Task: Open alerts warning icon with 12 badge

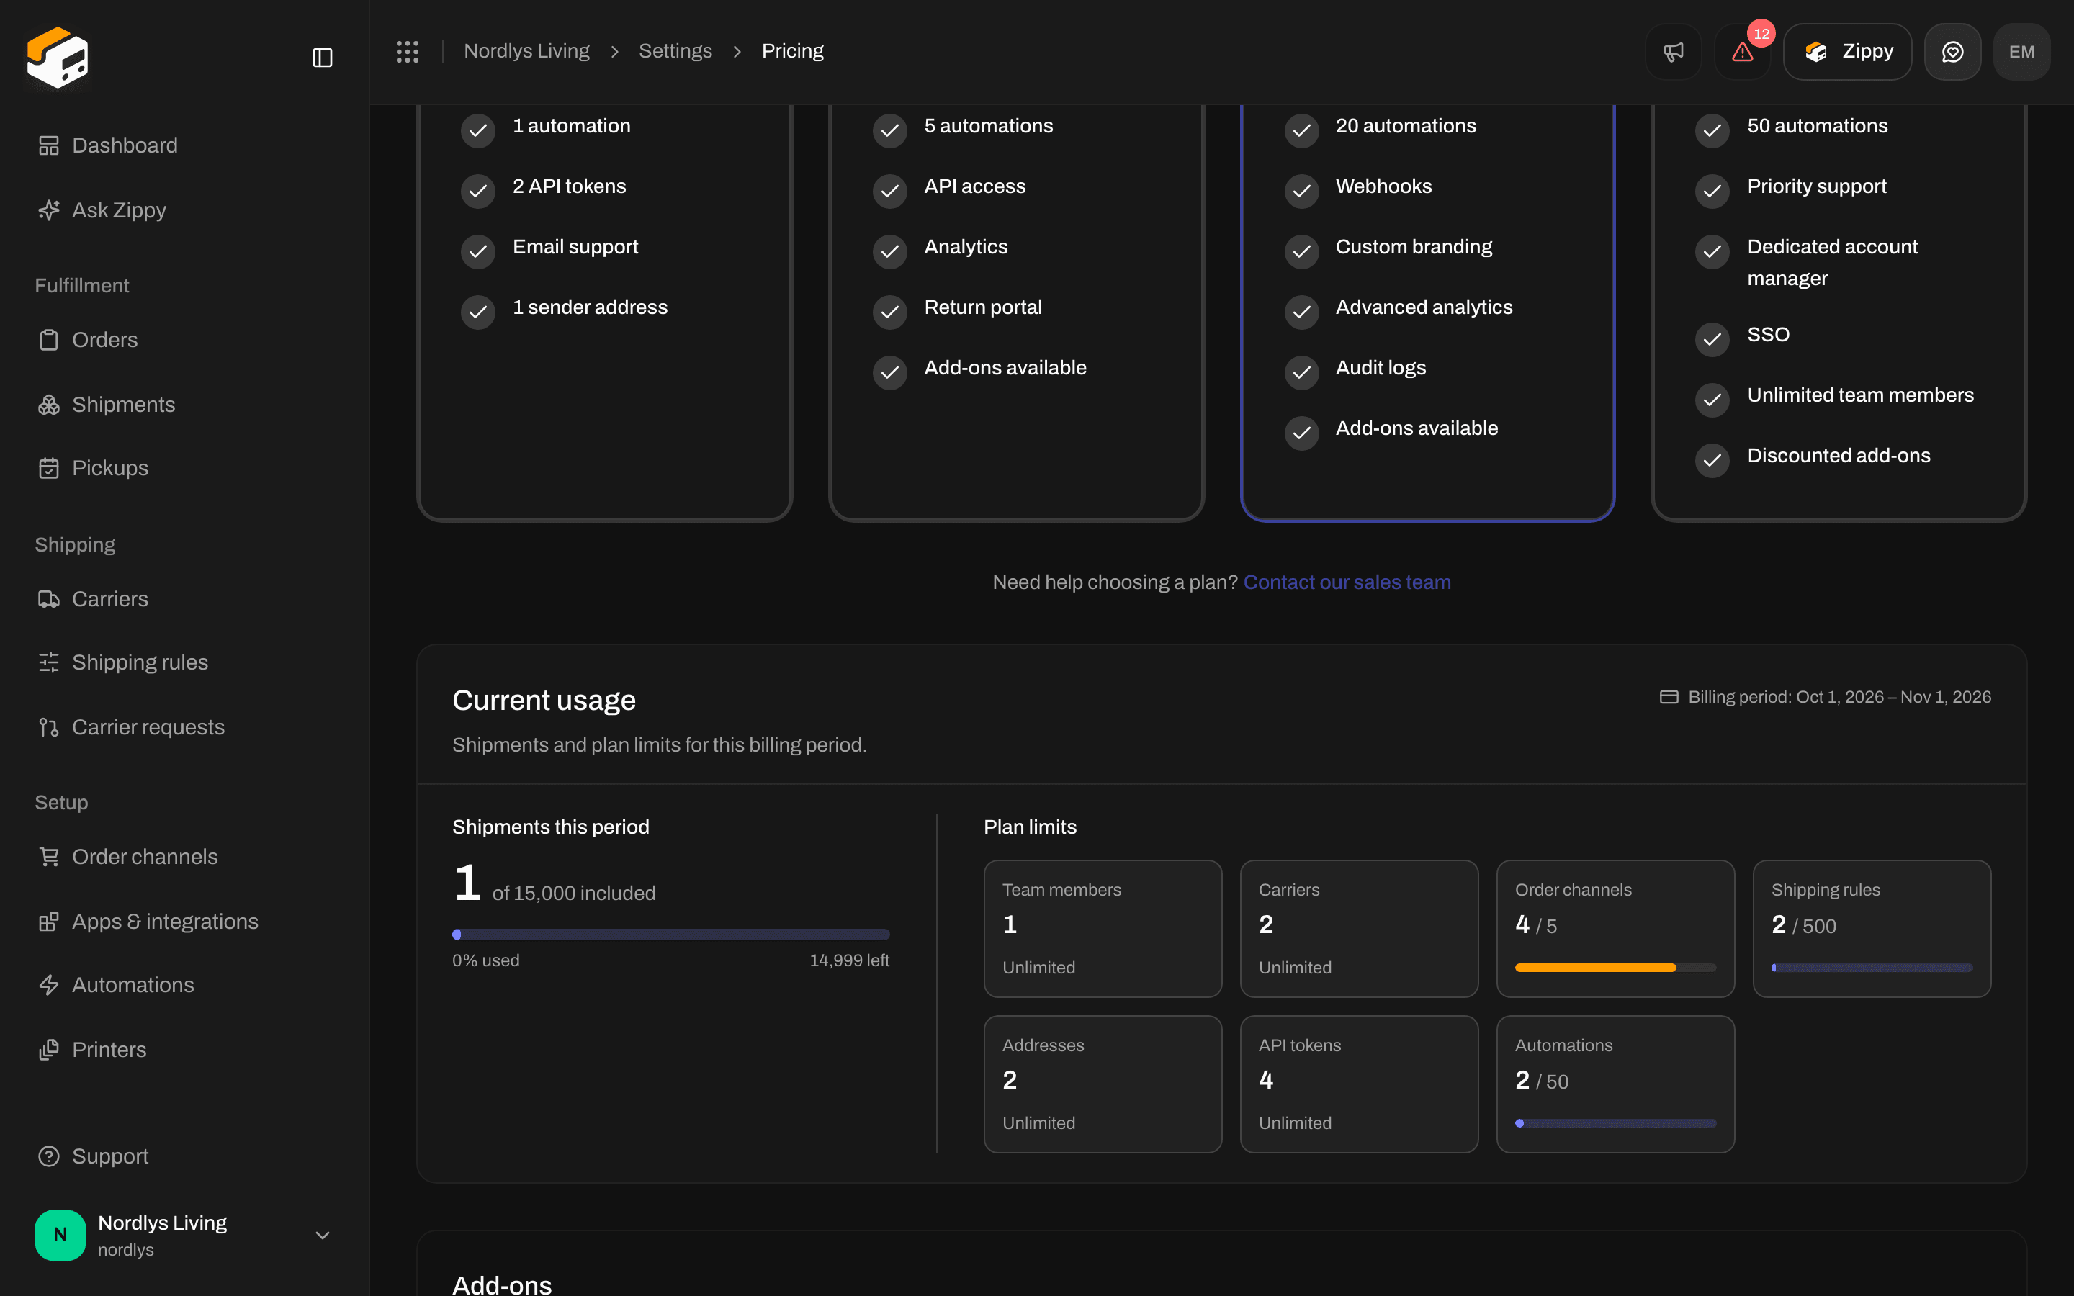Action: click(x=1742, y=51)
